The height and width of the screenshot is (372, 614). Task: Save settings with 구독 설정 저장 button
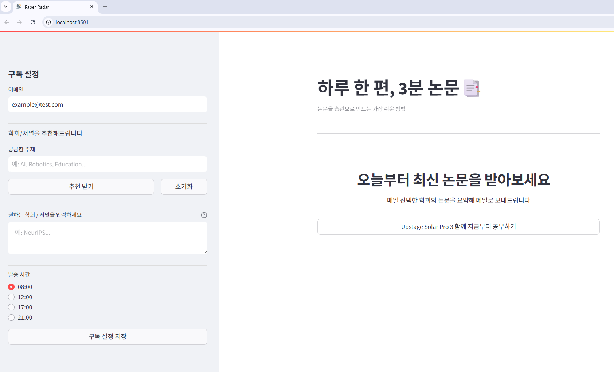coord(107,337)
